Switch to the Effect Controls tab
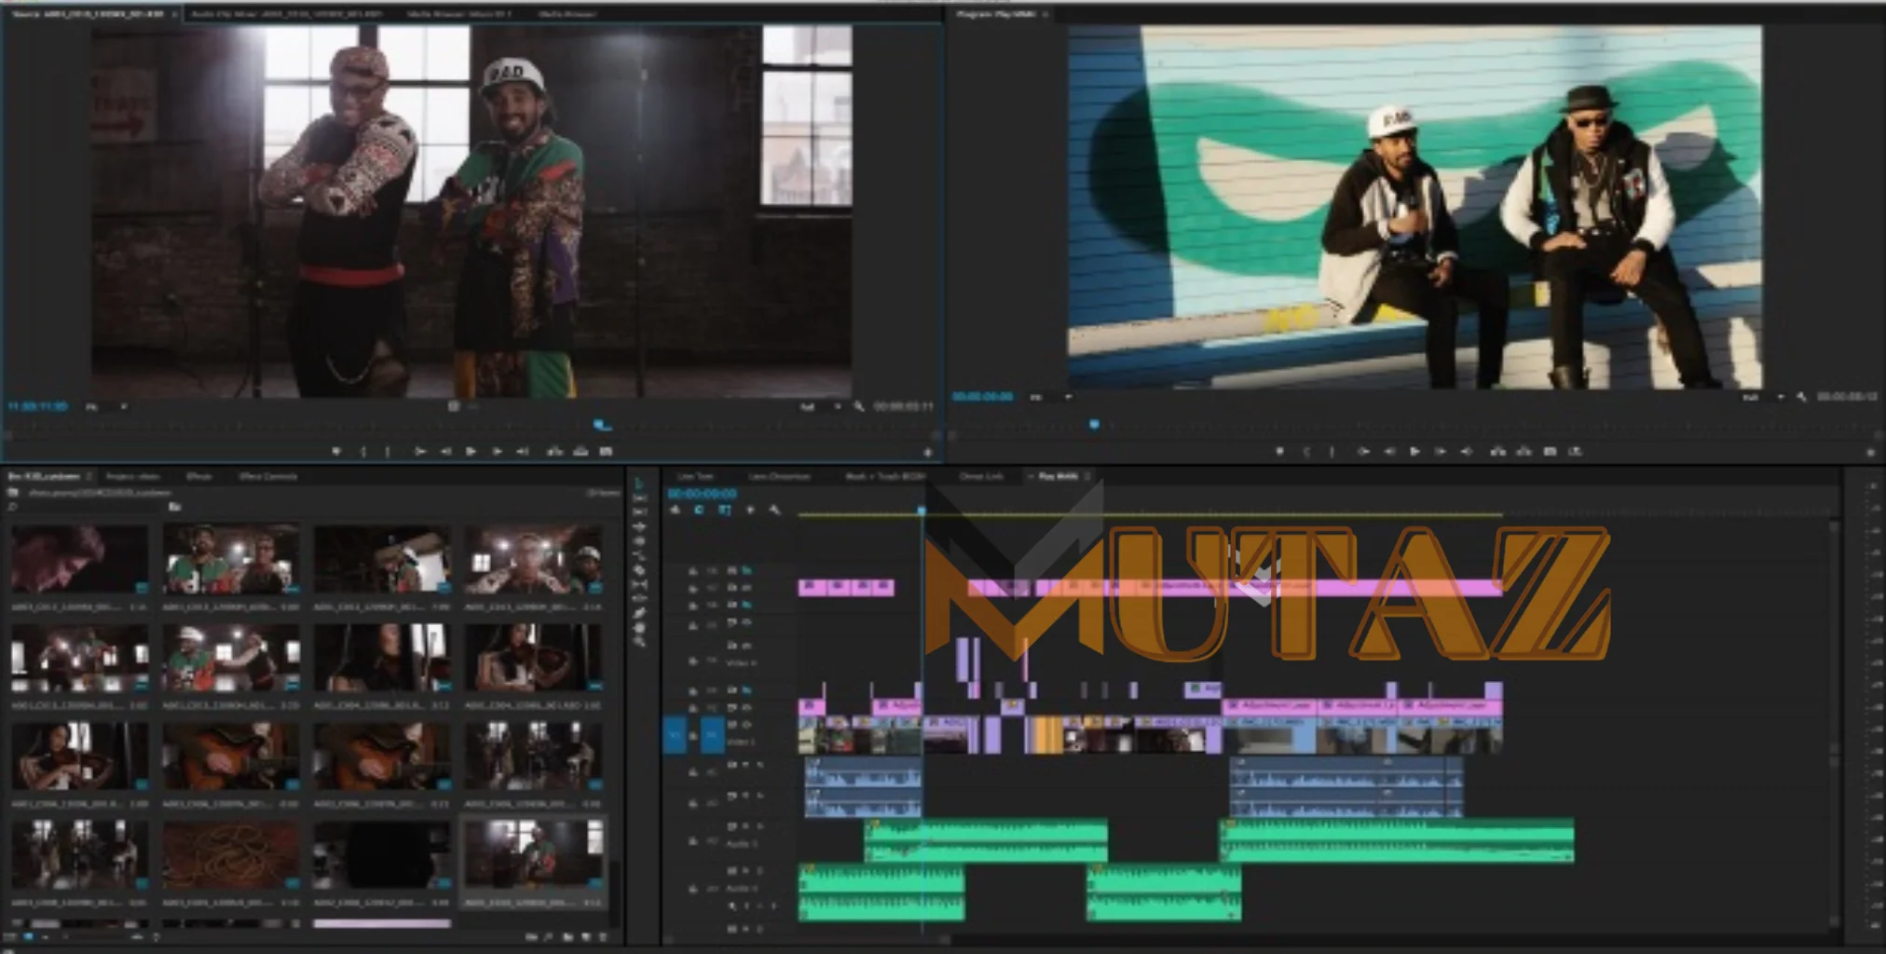 (x=268, y=476)
